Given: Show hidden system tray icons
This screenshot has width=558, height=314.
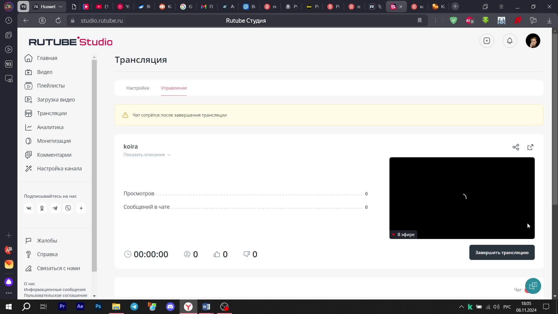Looking at the screenshot, I should 461,307.
